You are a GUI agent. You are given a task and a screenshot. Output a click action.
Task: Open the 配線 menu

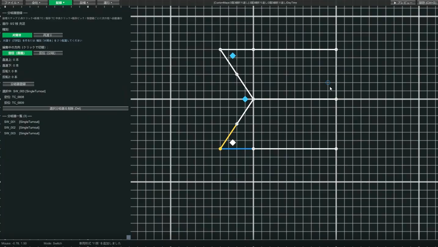tap(60, 3)
